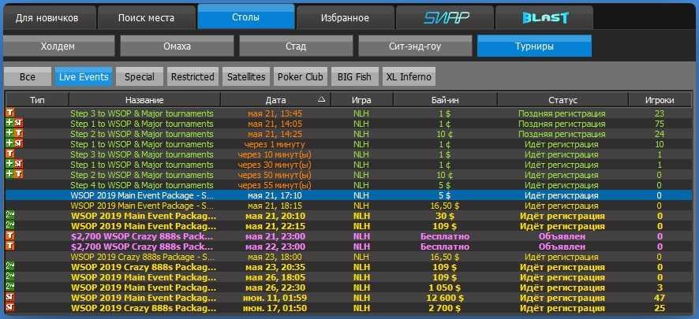Click the SI icon in мая 21, 14:05 row
The height and width of the screenshot is (319, 699).
click(18, 123)
